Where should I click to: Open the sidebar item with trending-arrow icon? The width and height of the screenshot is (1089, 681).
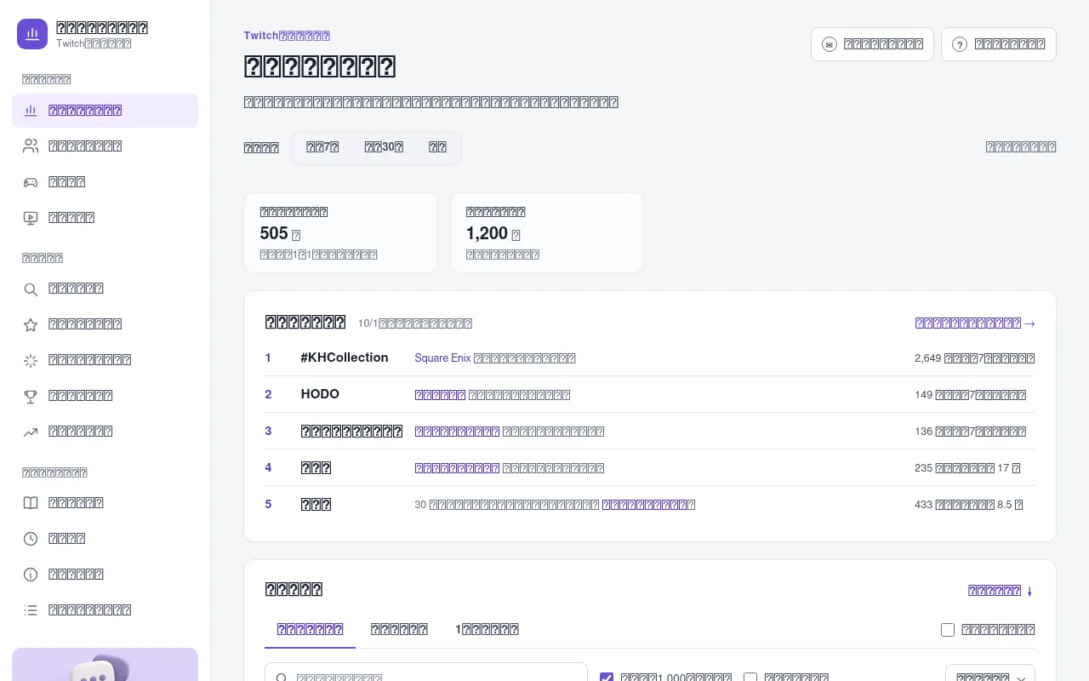click(105, 432)
